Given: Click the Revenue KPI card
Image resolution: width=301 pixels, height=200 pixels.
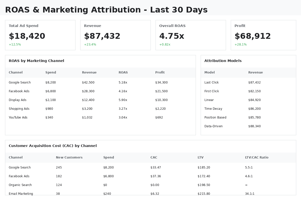Looking at the screenshot, I should tap(115, 35).
